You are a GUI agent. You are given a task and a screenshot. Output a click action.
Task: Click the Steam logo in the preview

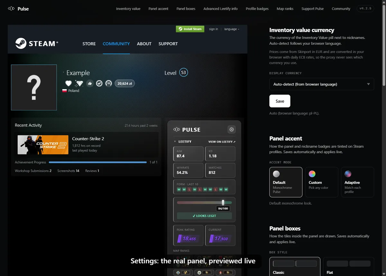point(37,43)
